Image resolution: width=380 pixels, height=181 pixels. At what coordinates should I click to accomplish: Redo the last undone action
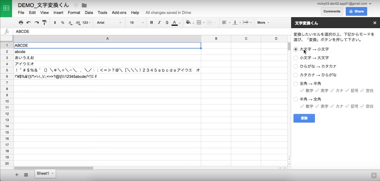(x=36, y=23)
